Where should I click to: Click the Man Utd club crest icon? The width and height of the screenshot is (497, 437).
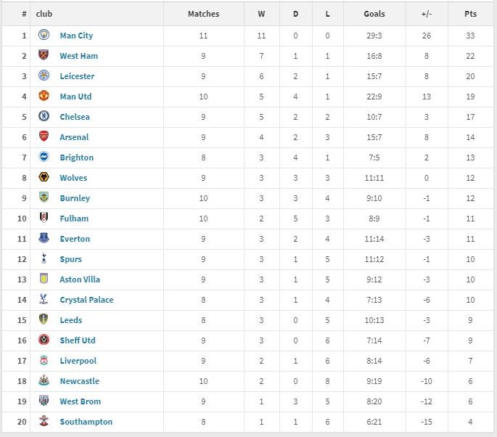(x=44, y=96)
